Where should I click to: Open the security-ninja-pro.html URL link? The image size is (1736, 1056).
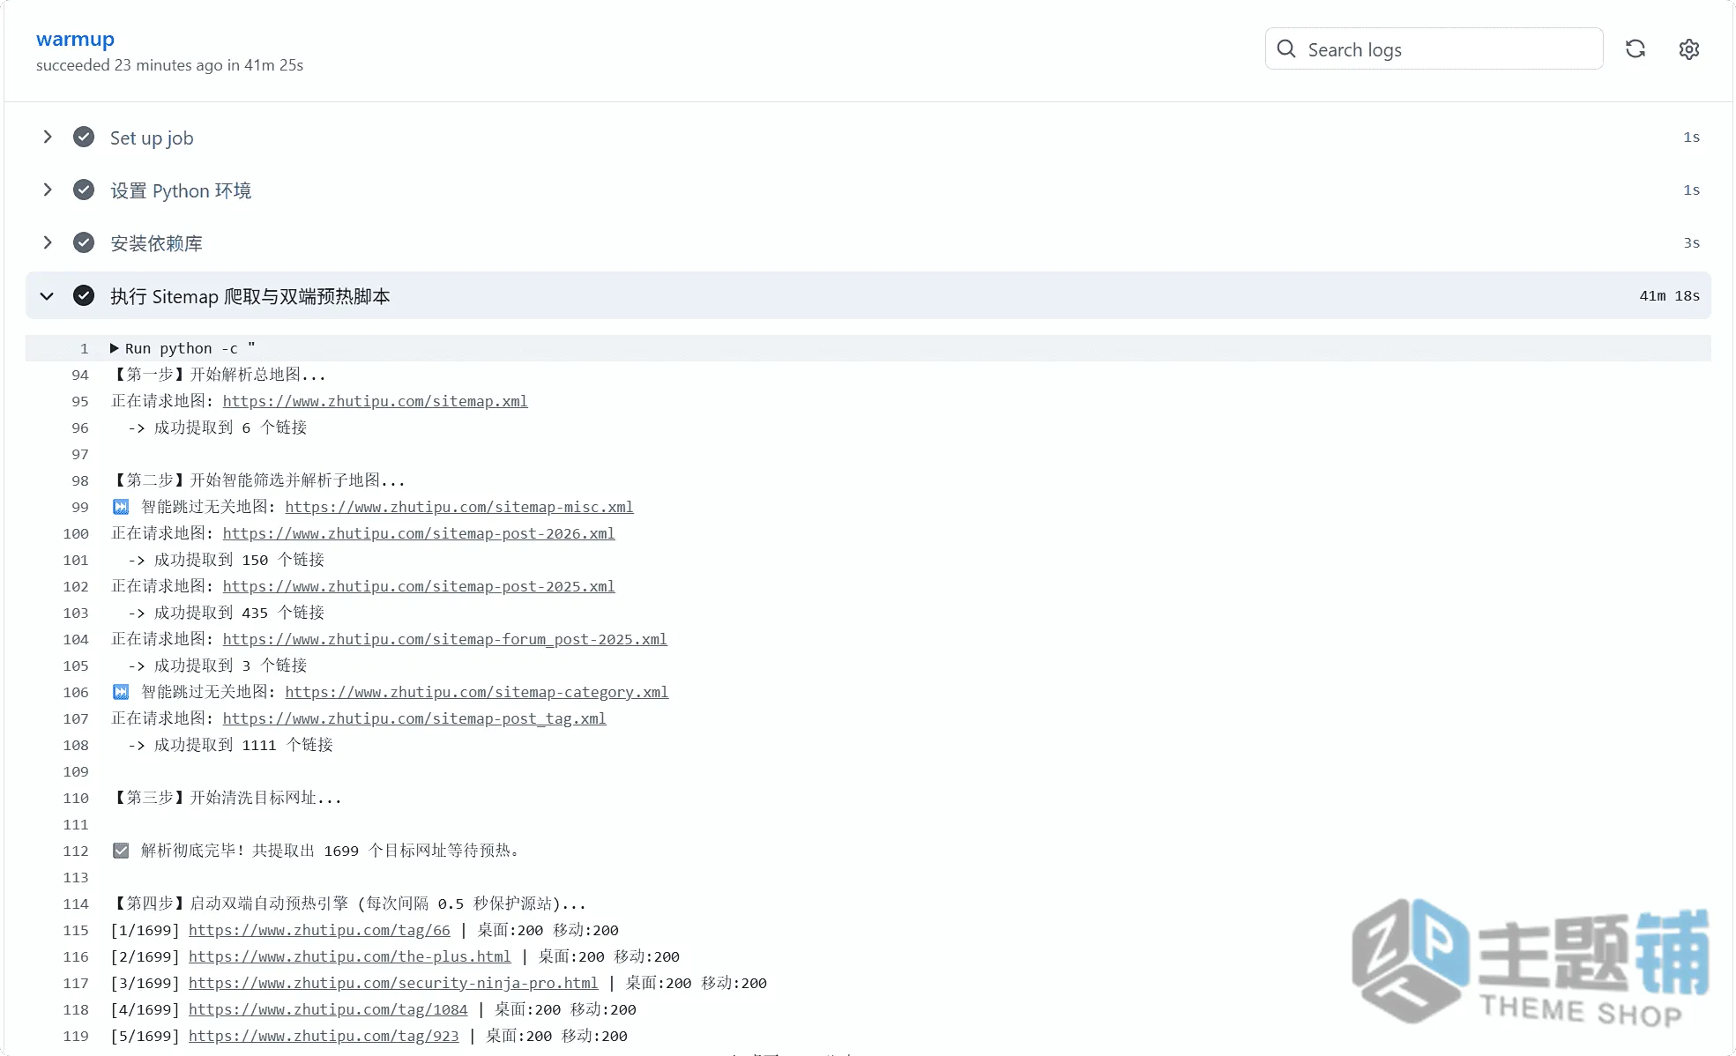pos(393,983)
